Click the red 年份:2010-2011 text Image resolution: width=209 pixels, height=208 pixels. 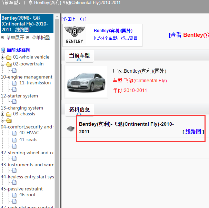(x=130, y=90)
